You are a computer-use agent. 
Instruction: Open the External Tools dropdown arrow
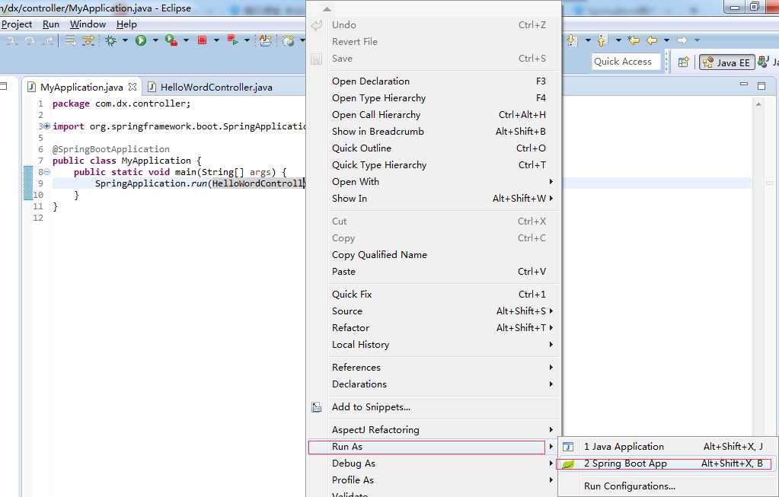187,40
